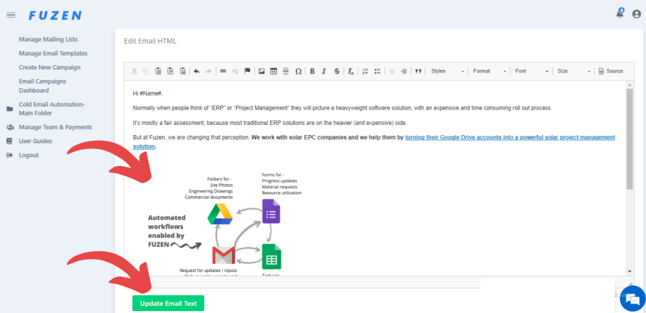
Task: Click the Cut scissors icon in toolbar
Action: 134,71
